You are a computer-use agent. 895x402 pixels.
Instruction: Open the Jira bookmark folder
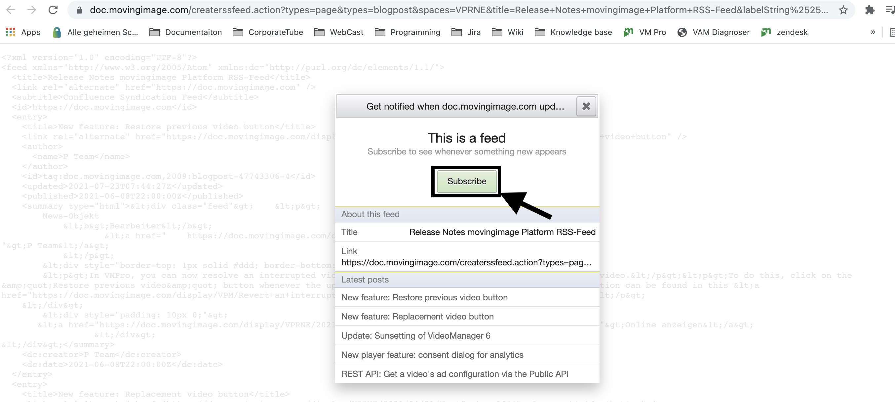pyautogui.click(x=466, y=32)
